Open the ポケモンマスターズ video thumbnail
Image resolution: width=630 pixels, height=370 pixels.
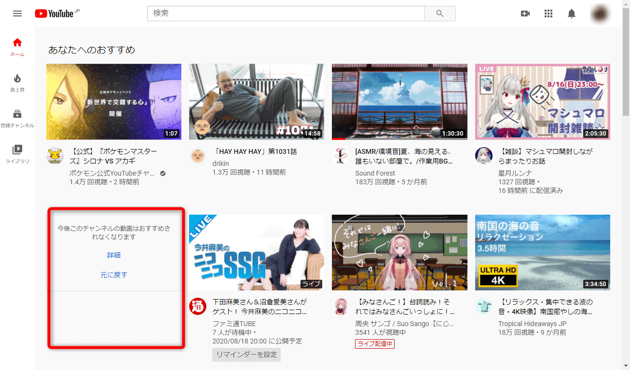tap(114, 102)
